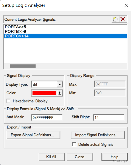Click the red color swatch
131x165 pixels.
click(44, 93)
